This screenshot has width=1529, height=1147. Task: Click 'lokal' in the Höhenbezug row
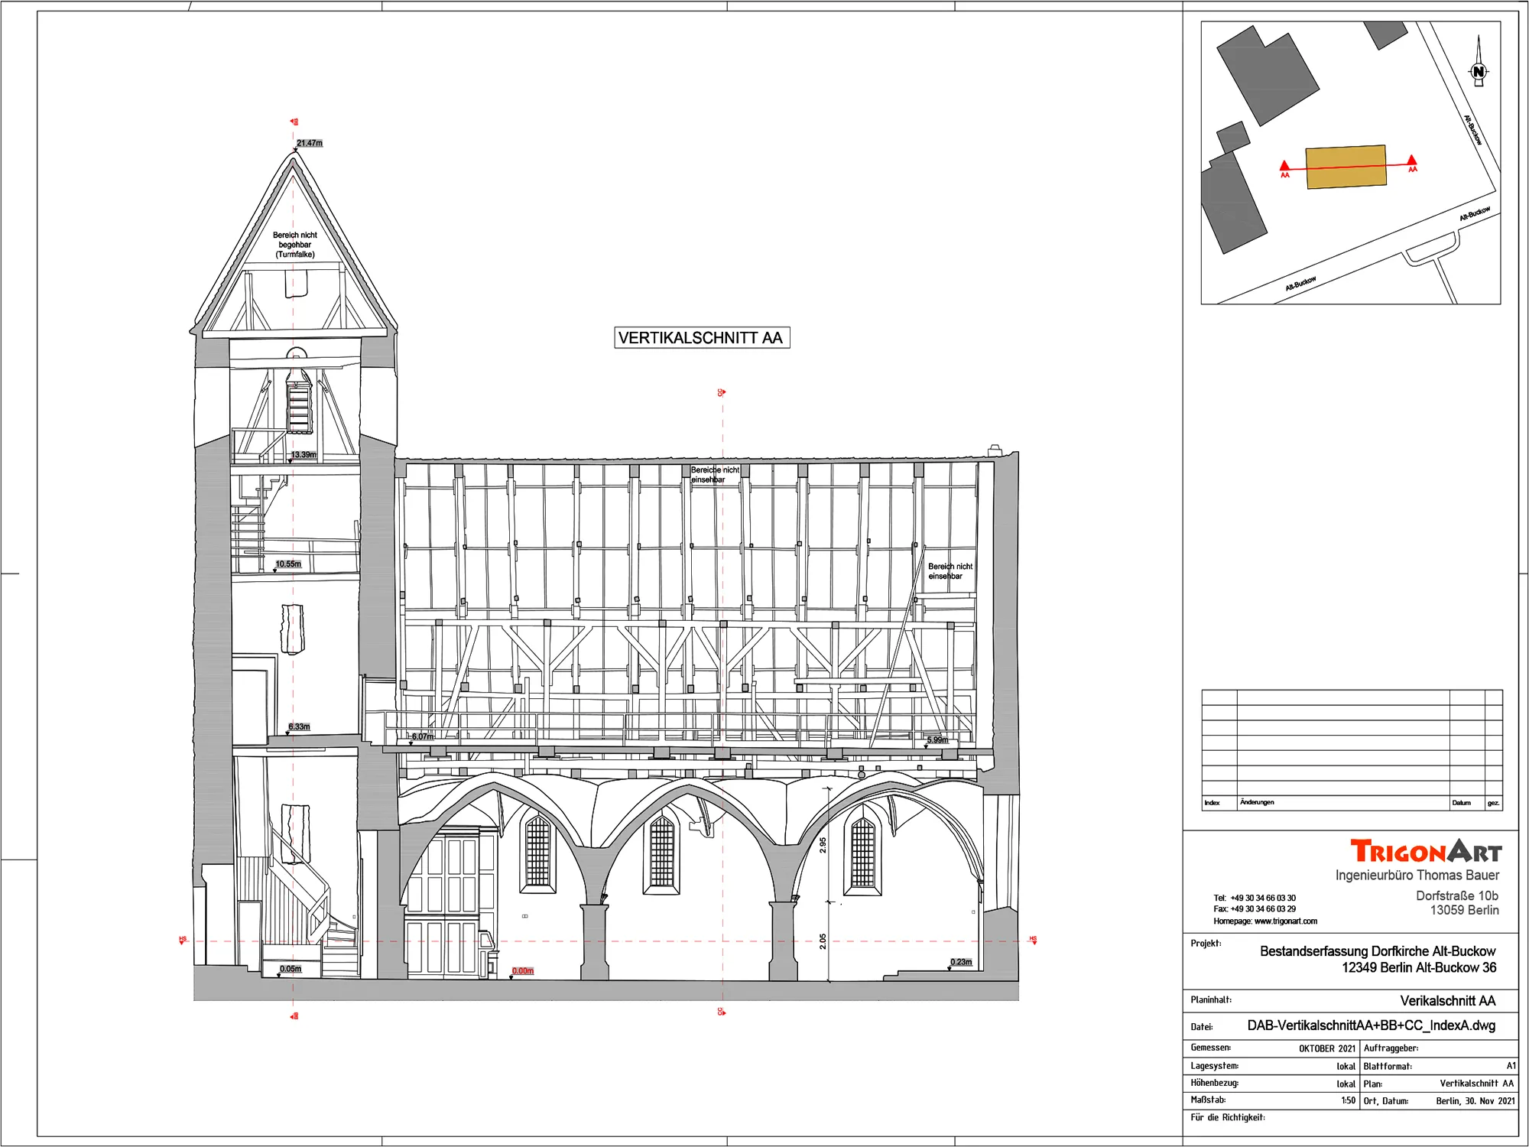coord(1346,1084)
